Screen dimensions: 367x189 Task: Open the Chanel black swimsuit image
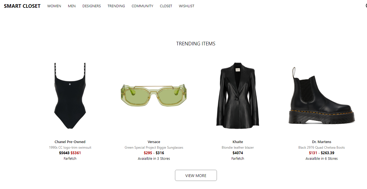pos(70,95)
